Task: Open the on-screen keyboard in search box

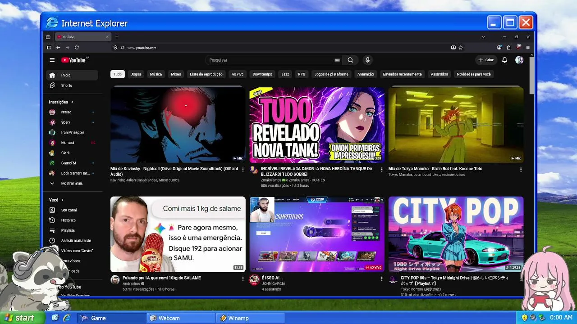Action: (x=337, y=60)
